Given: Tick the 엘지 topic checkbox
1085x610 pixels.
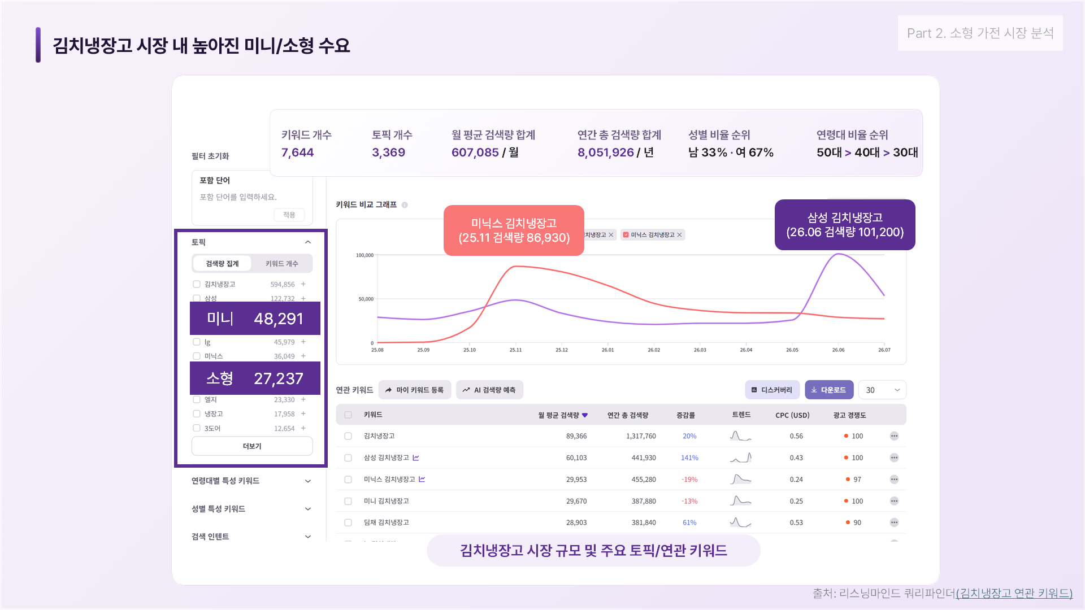Looking at the screenshot, I should (197, 399).
